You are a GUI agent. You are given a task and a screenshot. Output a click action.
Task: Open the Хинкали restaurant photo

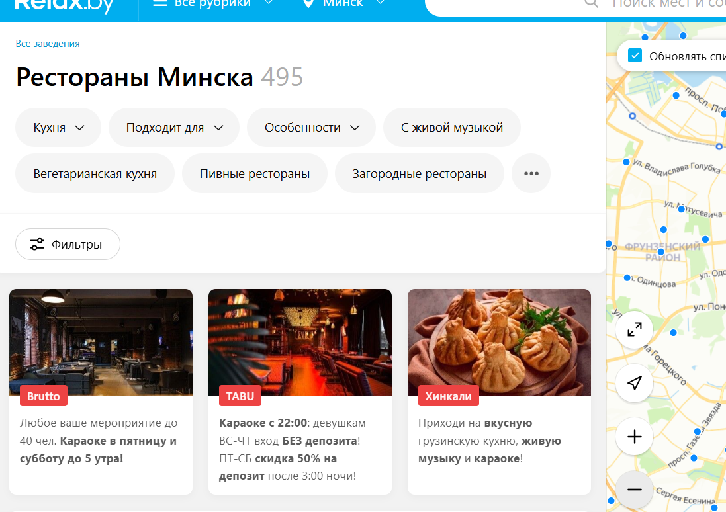pos(499,342)
